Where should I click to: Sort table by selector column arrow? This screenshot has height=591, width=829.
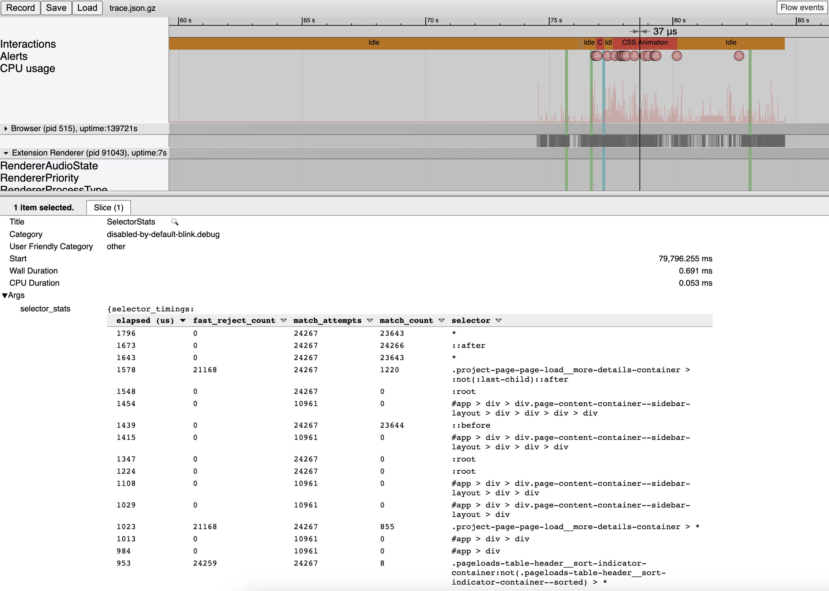click(x=498, y=320)
